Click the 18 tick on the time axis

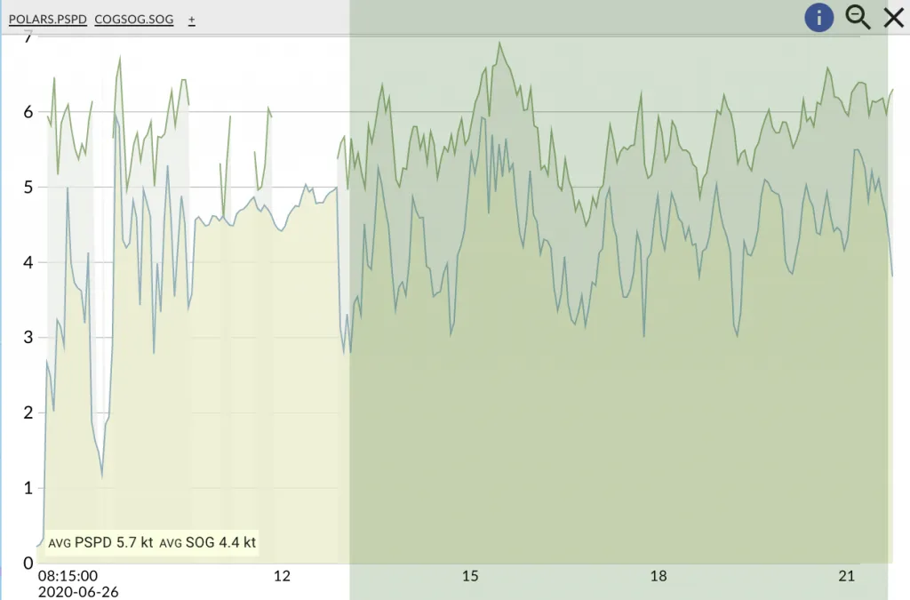pyautogui.click(x=659, y=576)
